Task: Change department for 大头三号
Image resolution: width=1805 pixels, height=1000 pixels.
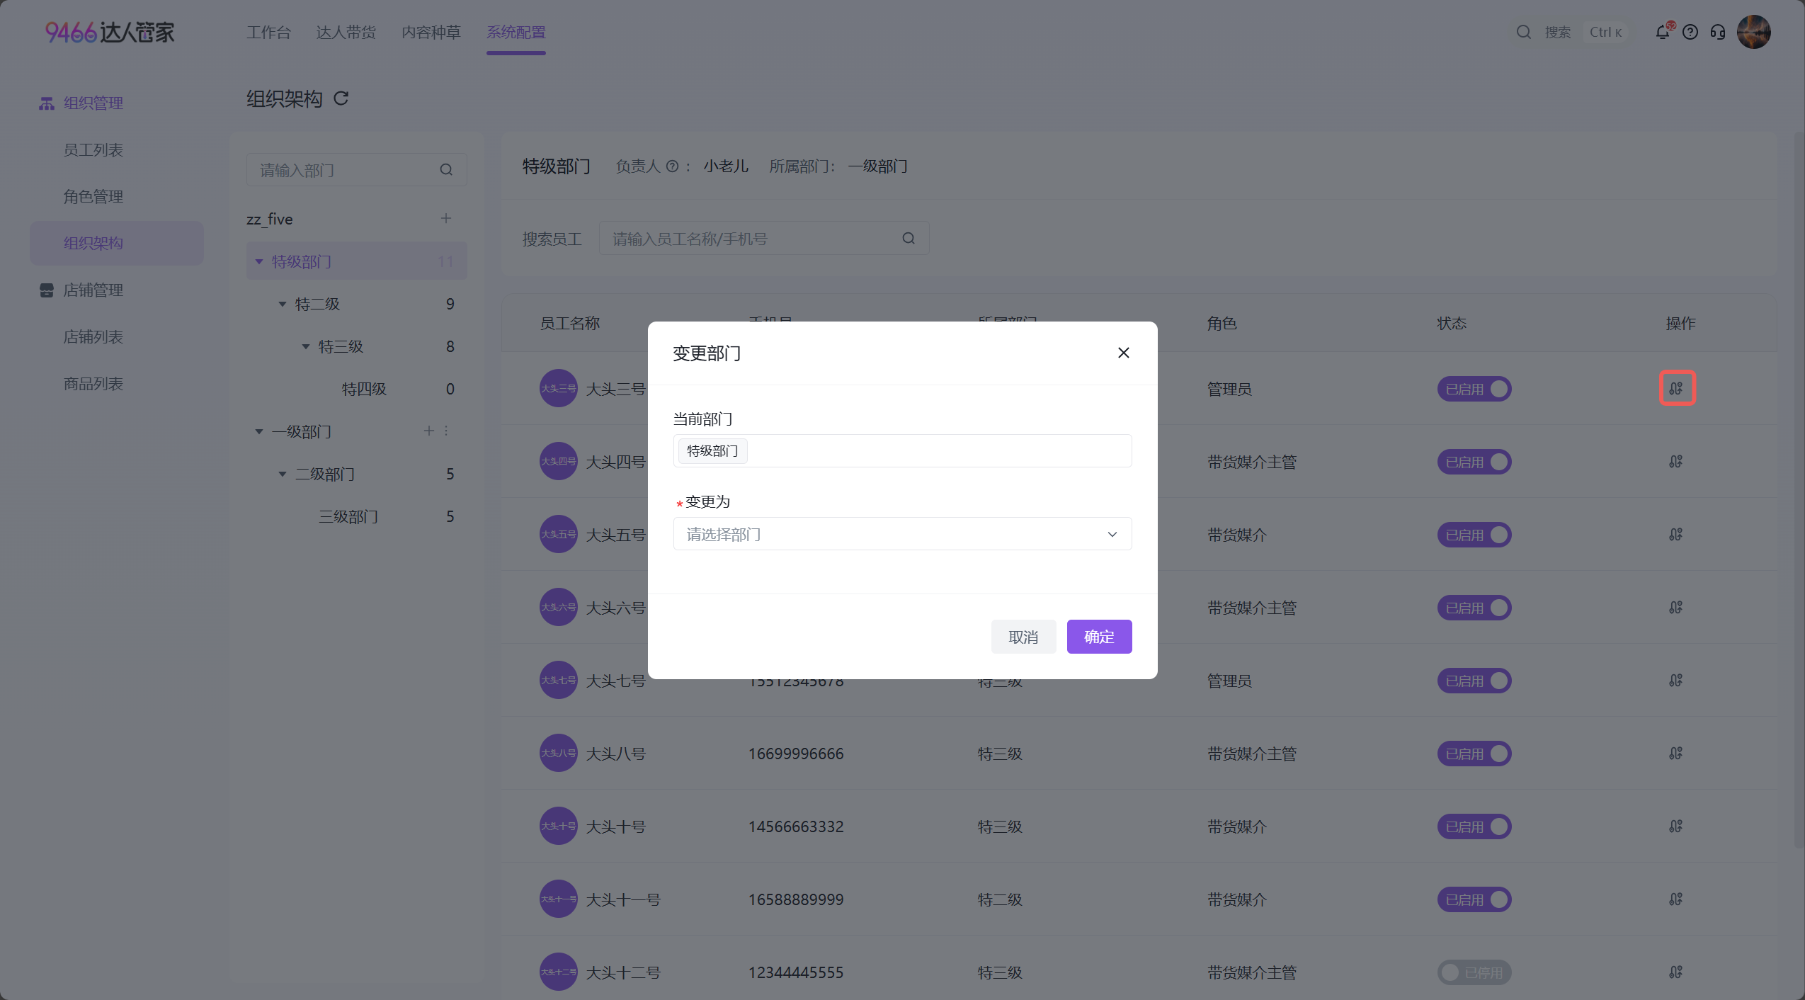Action: [1676, 388]
